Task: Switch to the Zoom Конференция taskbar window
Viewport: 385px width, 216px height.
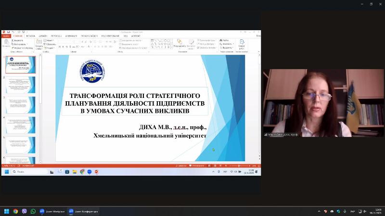Action: pyautogui.click(x=83, y=211)
